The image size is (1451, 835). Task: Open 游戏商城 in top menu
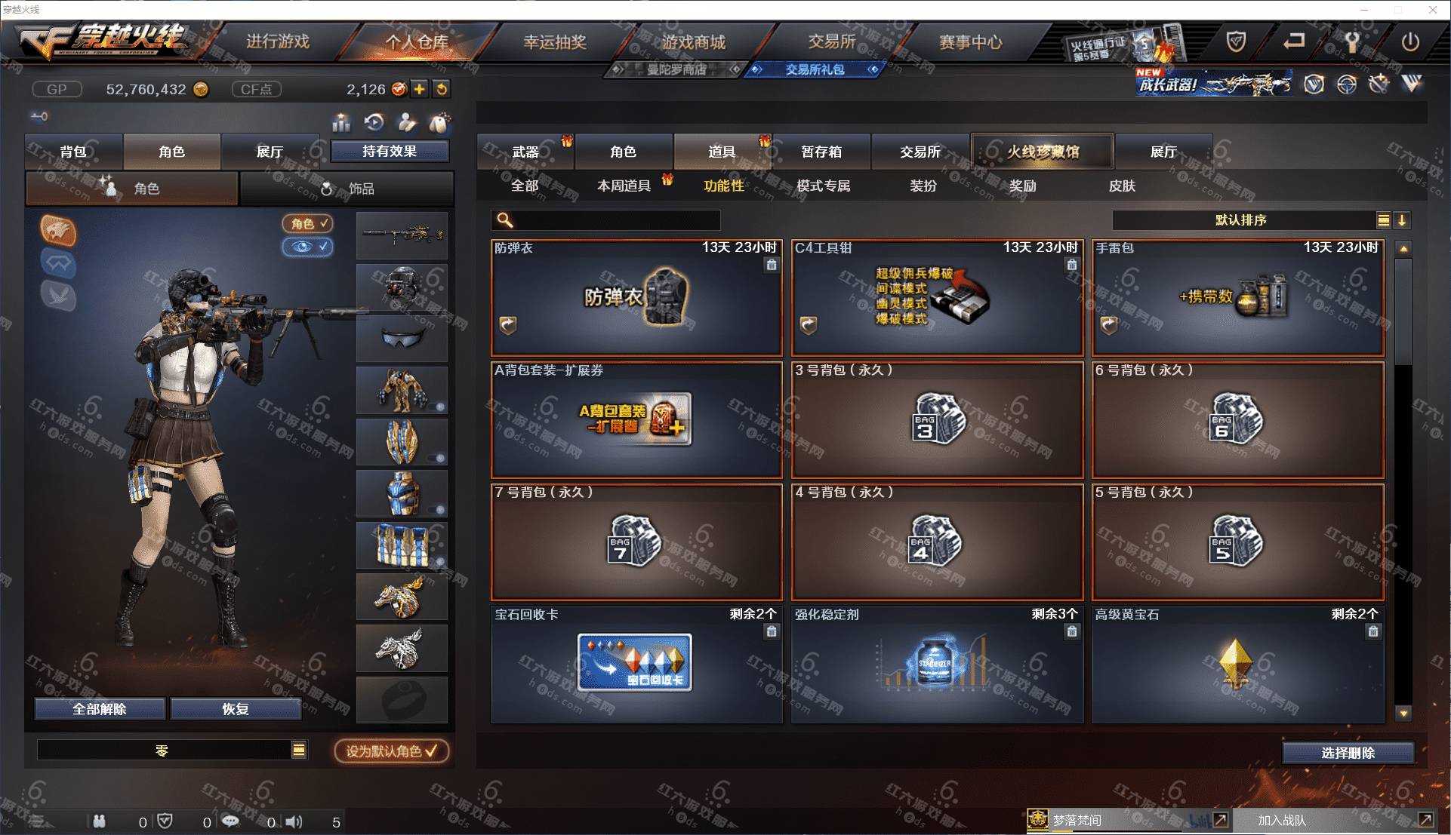(694, 41)
